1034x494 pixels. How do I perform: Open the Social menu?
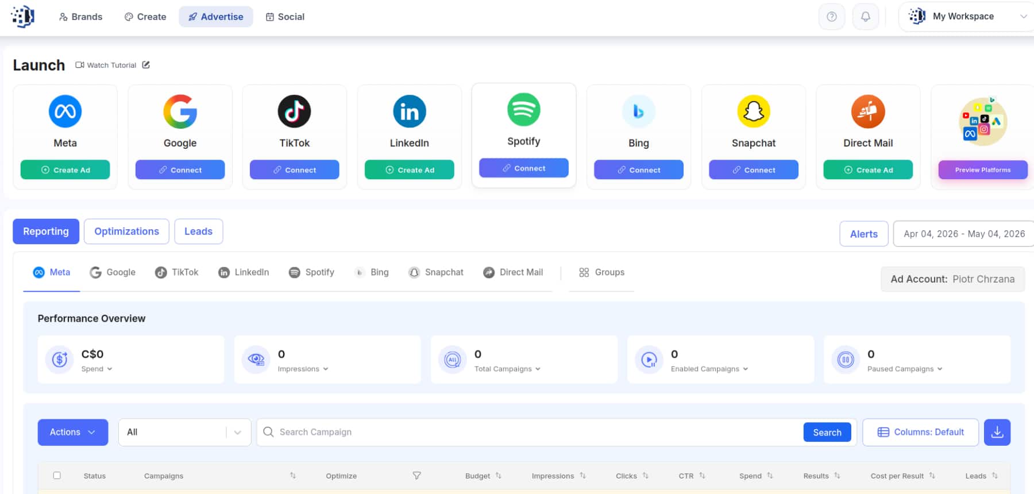(285, 17)
